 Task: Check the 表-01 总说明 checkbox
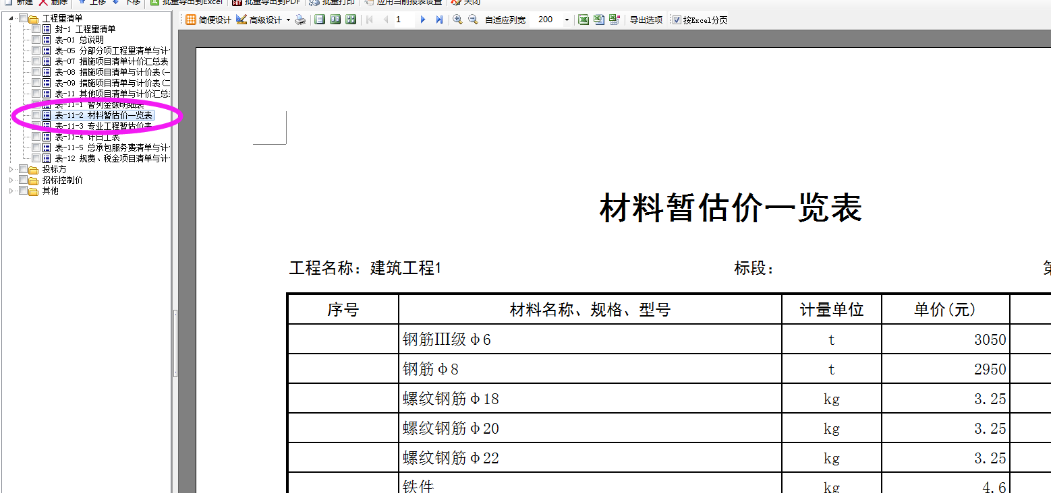pyautogui.click(x=36, y=40)
